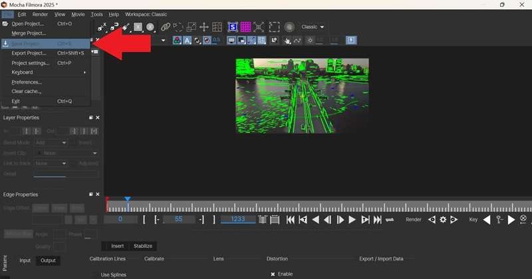The width and height of the screenshot is (532, 279).
Task: Click the hand pointer icon in view toolbar
Action: (287, 41)
